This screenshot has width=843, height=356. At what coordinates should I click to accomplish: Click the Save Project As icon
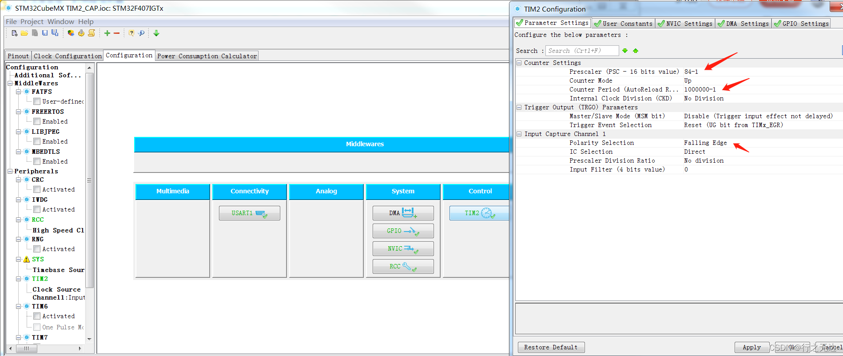(55, 33)
